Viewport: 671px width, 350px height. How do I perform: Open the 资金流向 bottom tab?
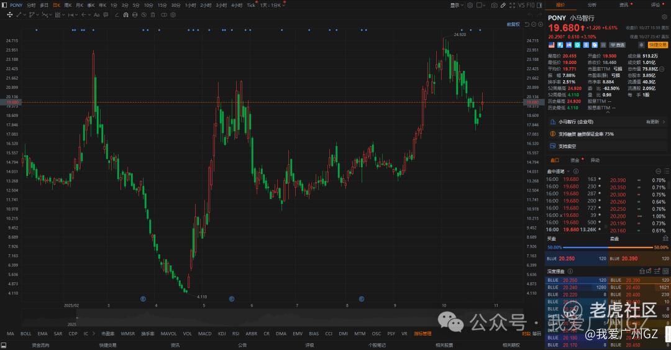40,345
